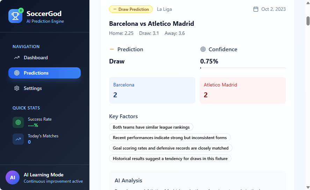Click the Draw Prediction badge
Screen dimensions: 310x190
131,9
